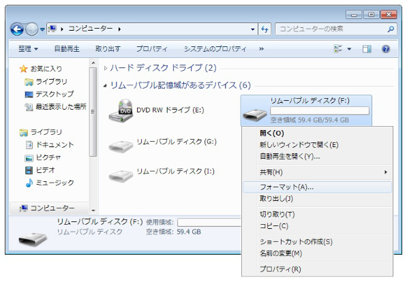Expand the view options dropdown arrow
Screen dimensions: 407x282
point(349,49)
